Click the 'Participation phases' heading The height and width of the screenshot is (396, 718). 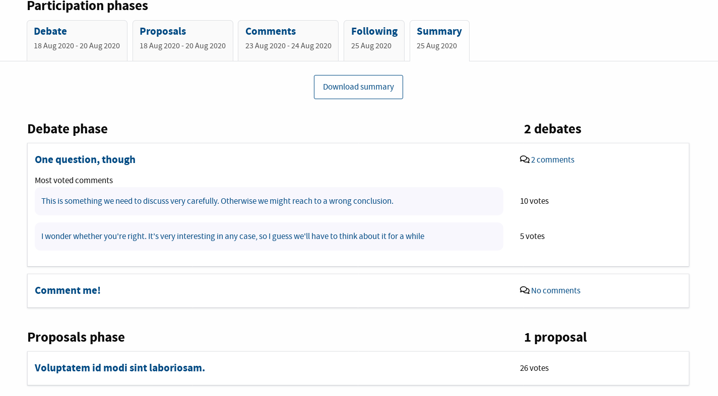(87, 6)
